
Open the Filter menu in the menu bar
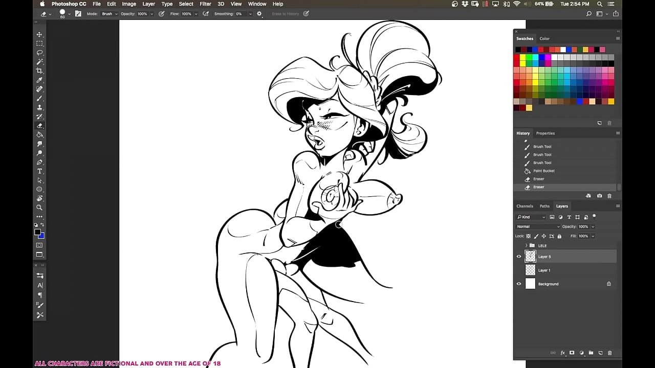coord(205,4)
